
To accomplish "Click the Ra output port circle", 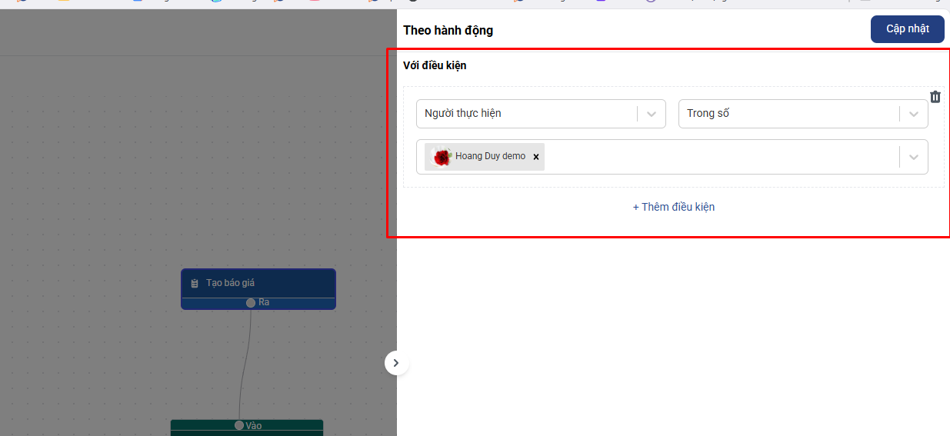I will click(251, 303).
